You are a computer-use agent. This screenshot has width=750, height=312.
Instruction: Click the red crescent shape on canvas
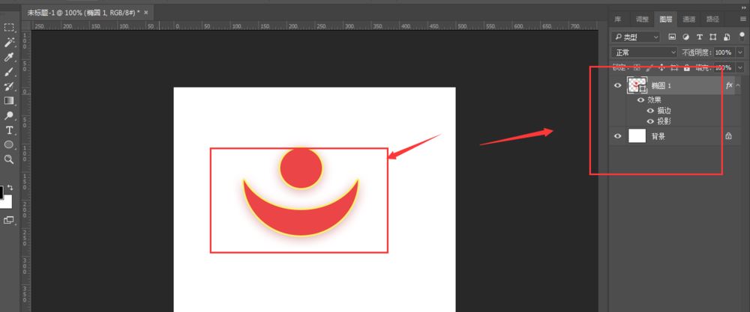coord(301,221)
